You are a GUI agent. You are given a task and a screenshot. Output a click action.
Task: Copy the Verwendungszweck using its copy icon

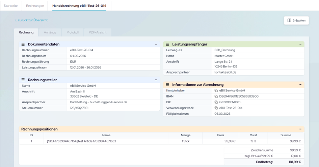click(216, 108)
